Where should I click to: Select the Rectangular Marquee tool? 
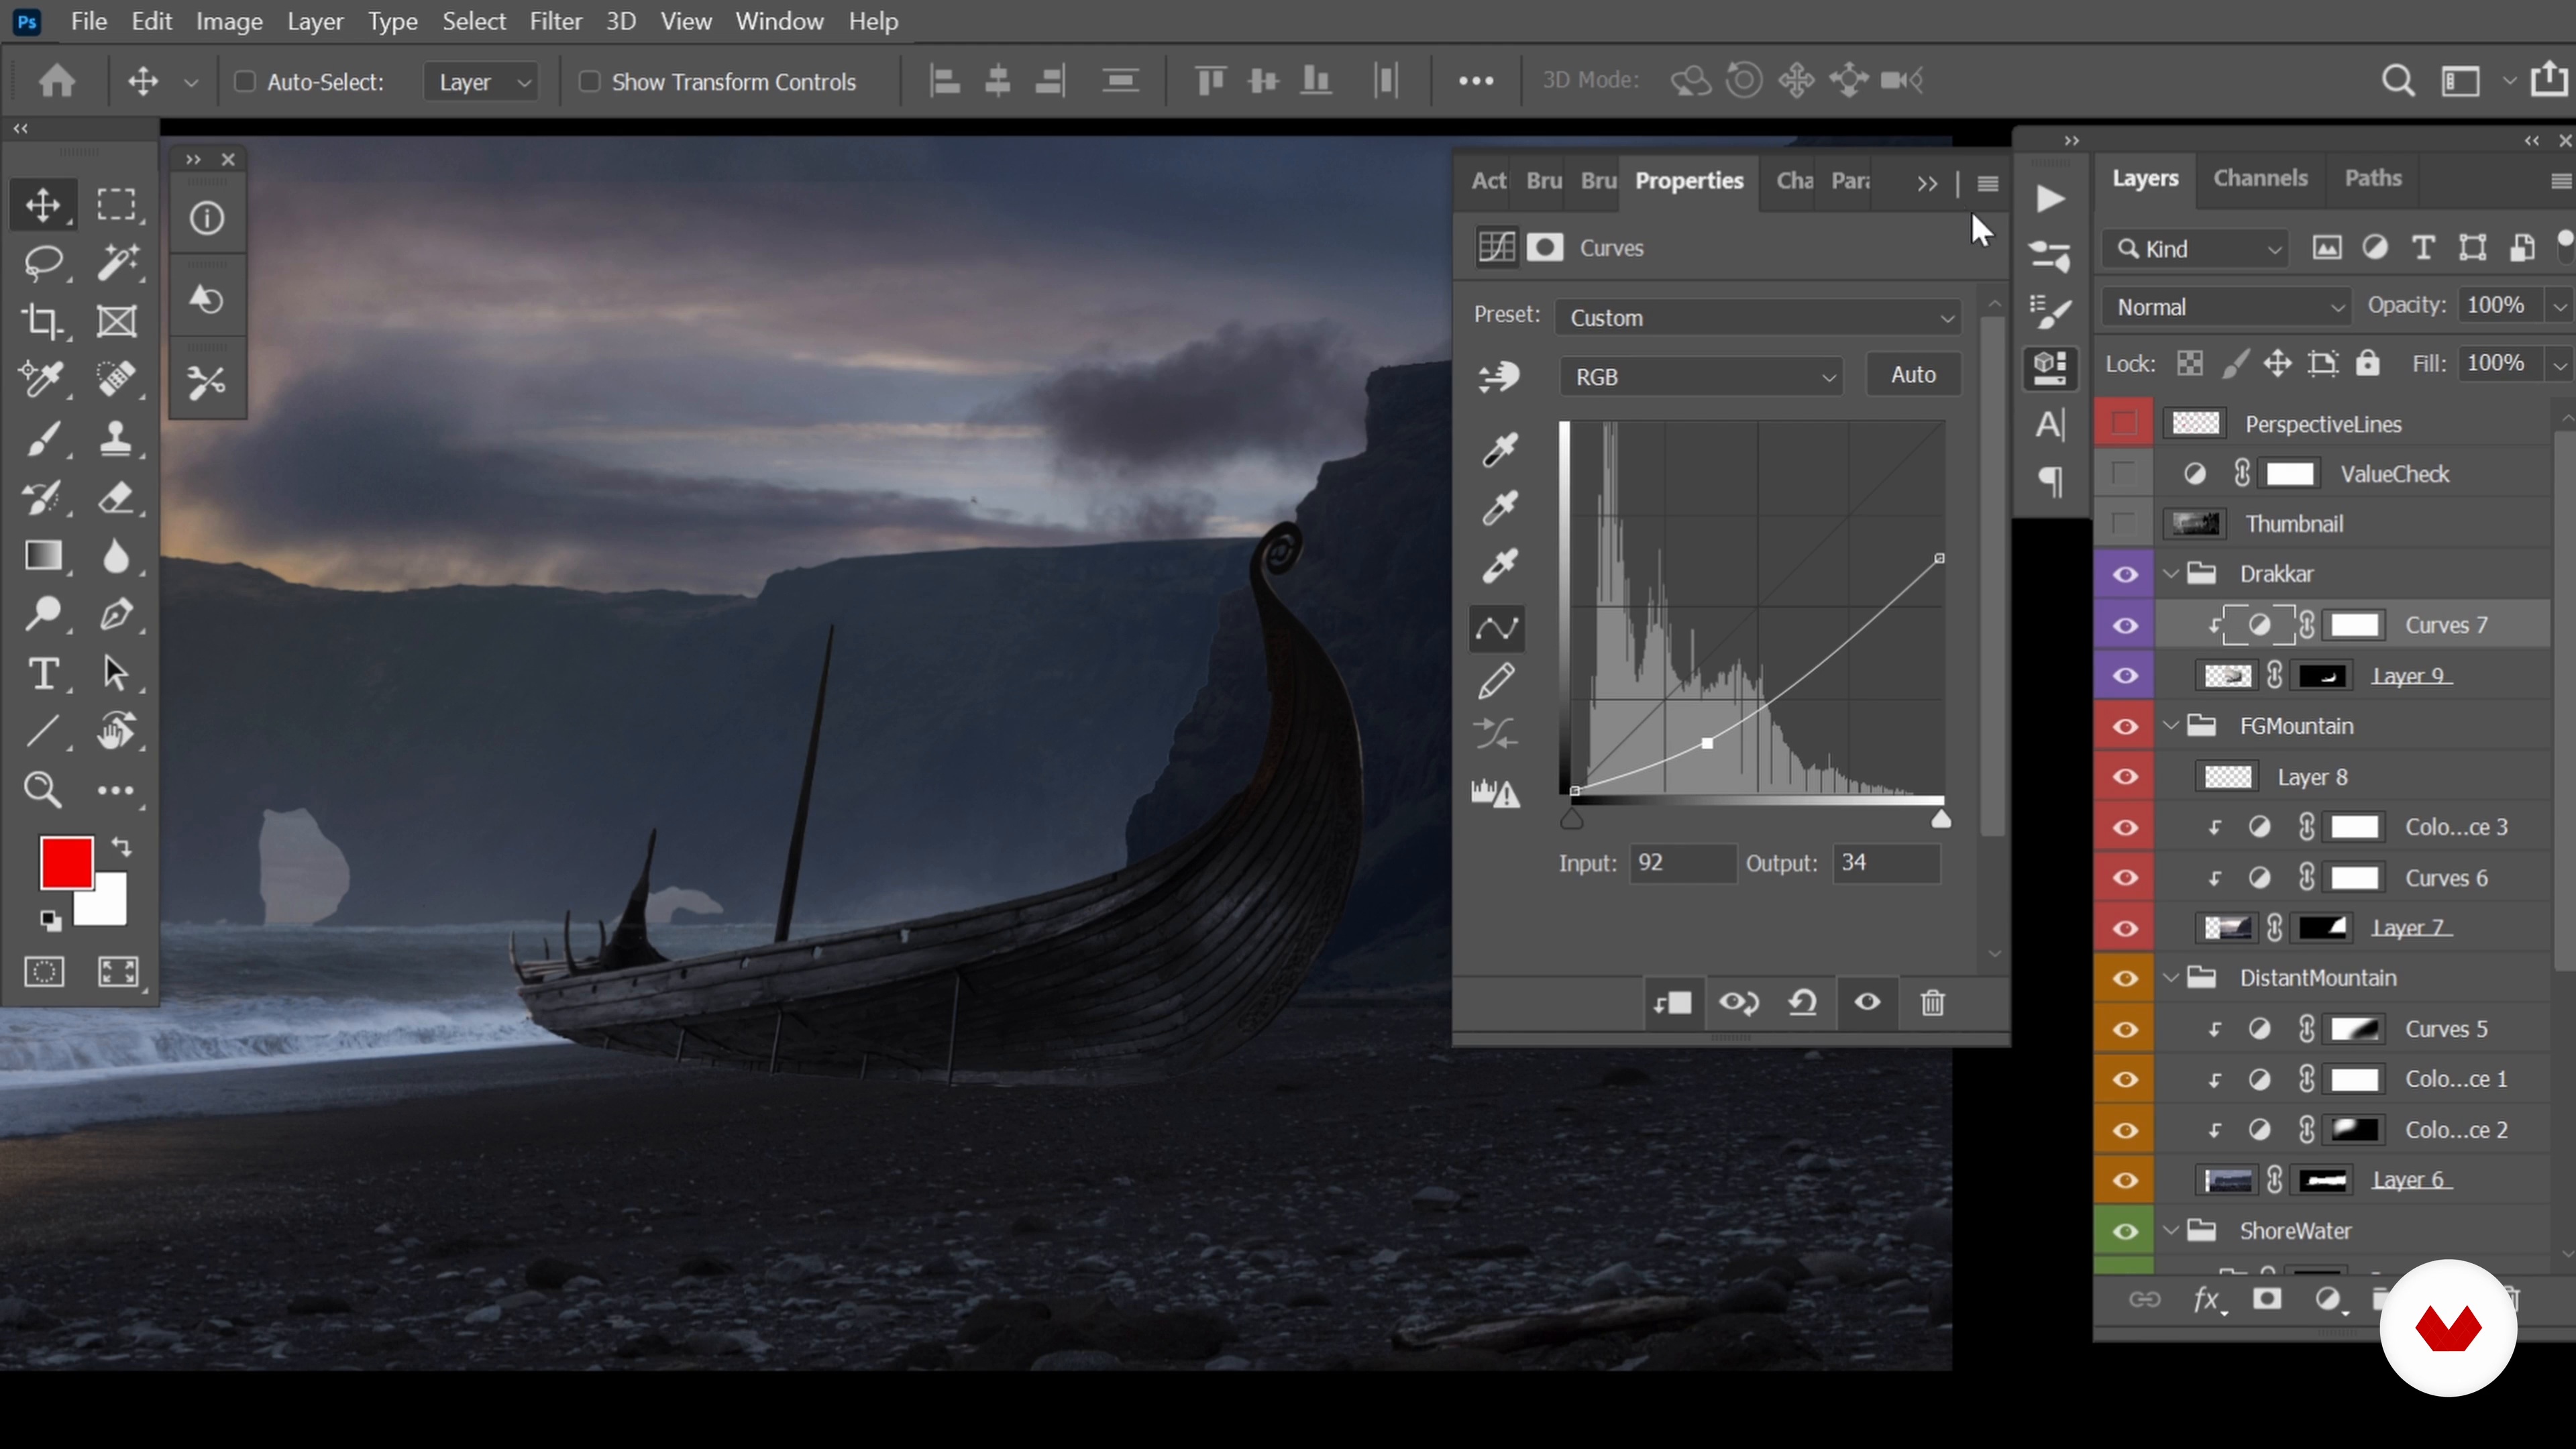coord(117,205)
